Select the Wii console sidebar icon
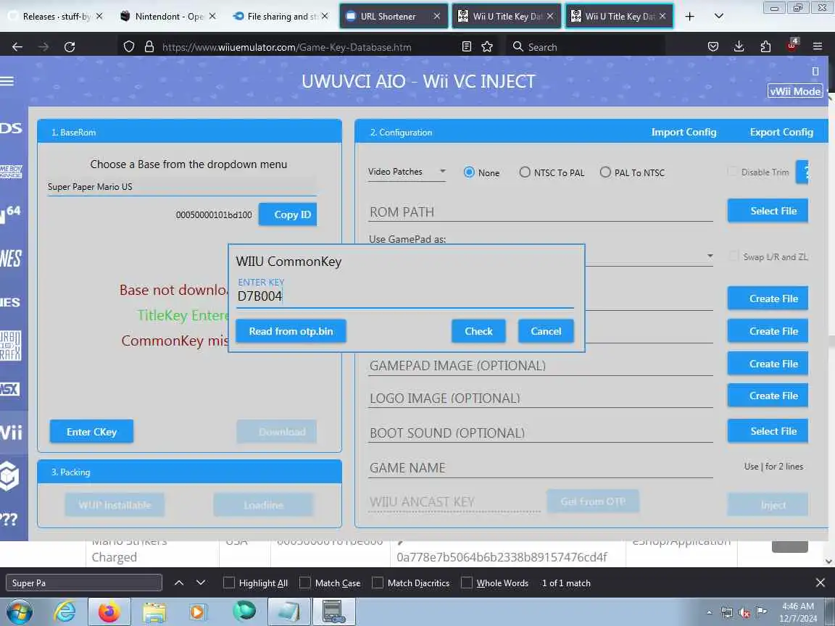The image size is (835, 626). pyautogui.click(x=12, y=432)
